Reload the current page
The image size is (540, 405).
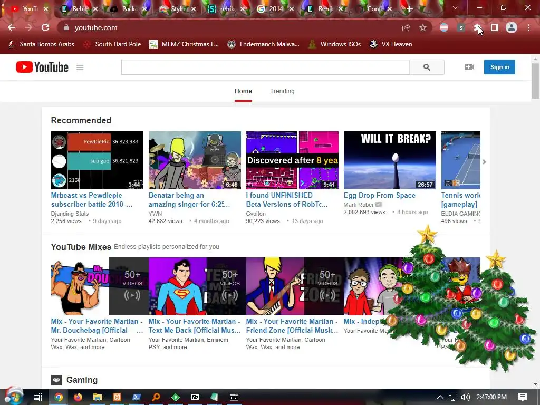coord(45,27)
